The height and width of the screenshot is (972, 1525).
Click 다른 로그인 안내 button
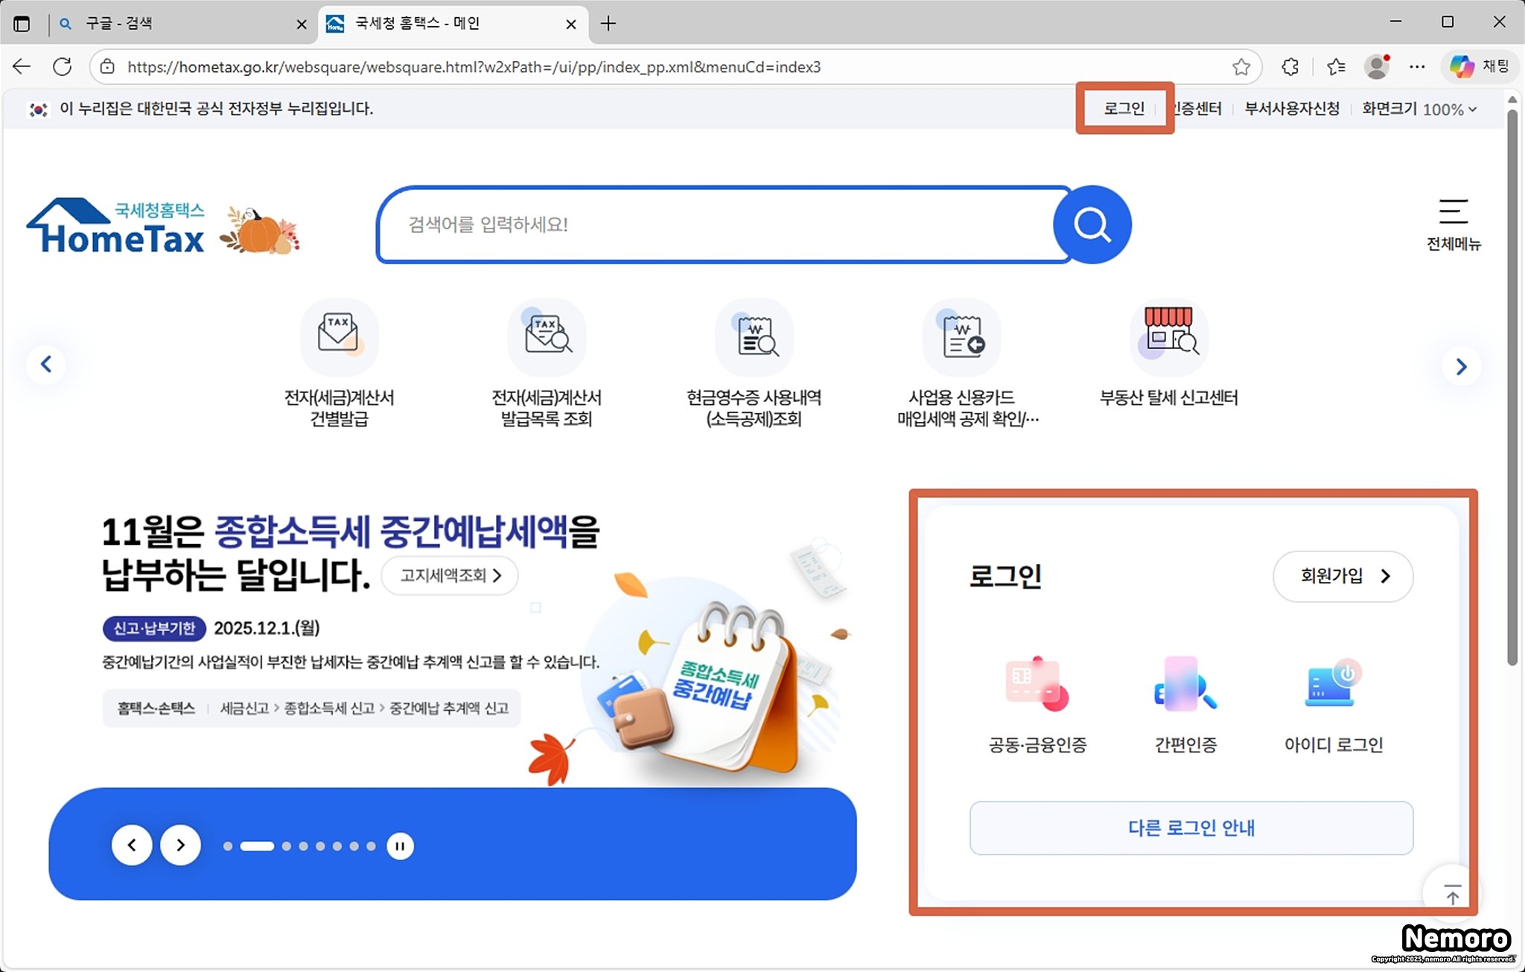1191,828
